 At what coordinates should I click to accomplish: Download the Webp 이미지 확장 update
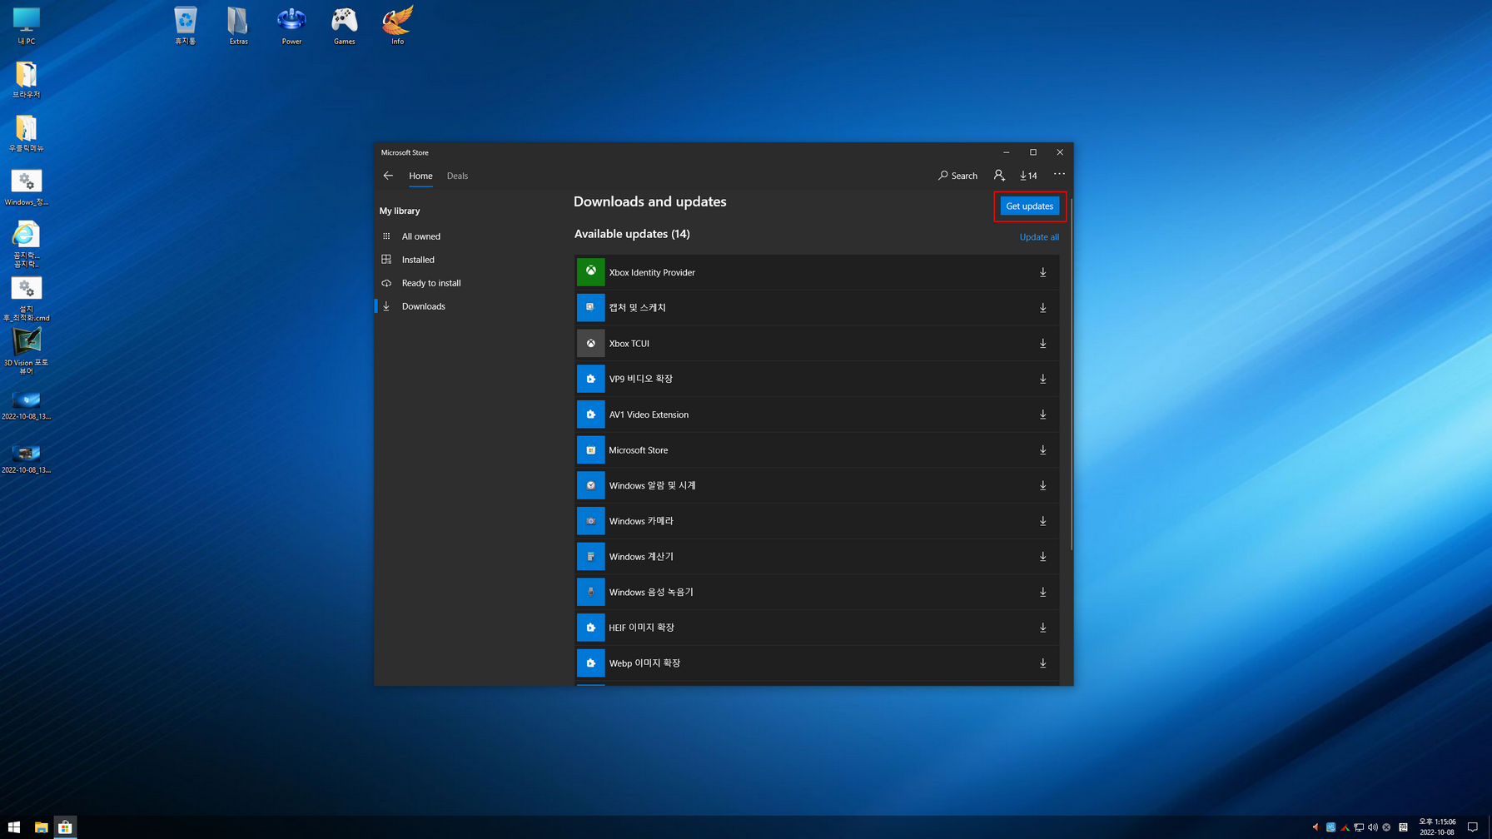coord(1042,663)
